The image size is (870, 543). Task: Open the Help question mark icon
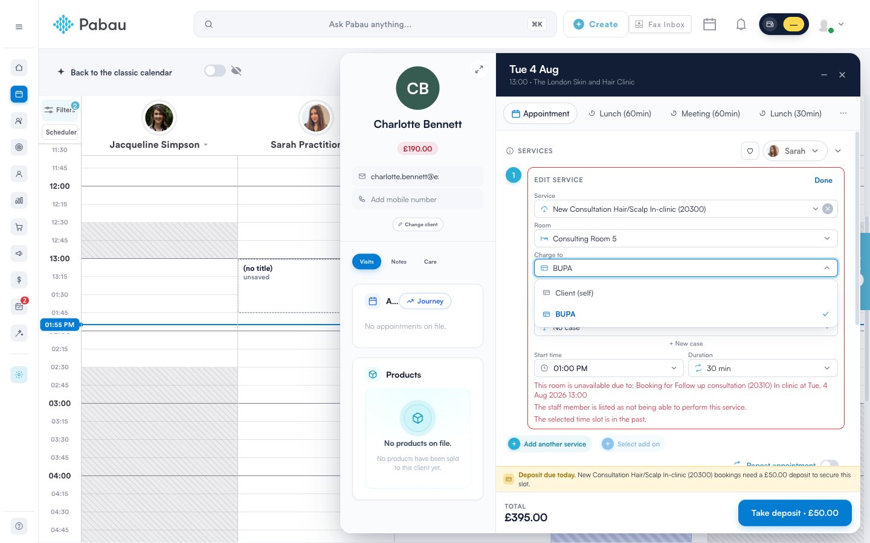point(19,526)
